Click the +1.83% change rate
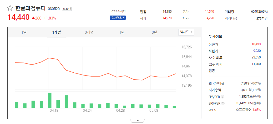The image size is (273, 124). pos(50,18)
